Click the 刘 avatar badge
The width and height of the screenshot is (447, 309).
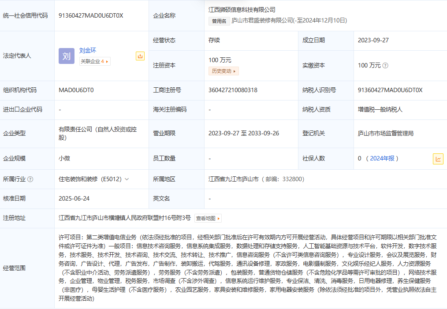pos(67,56)
